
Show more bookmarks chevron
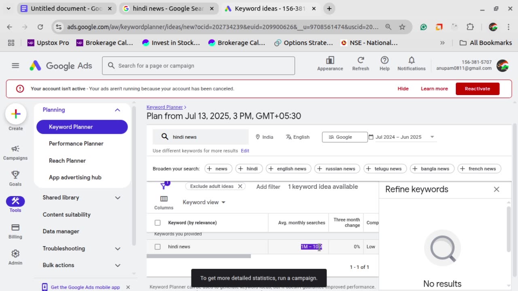[442, 42]
